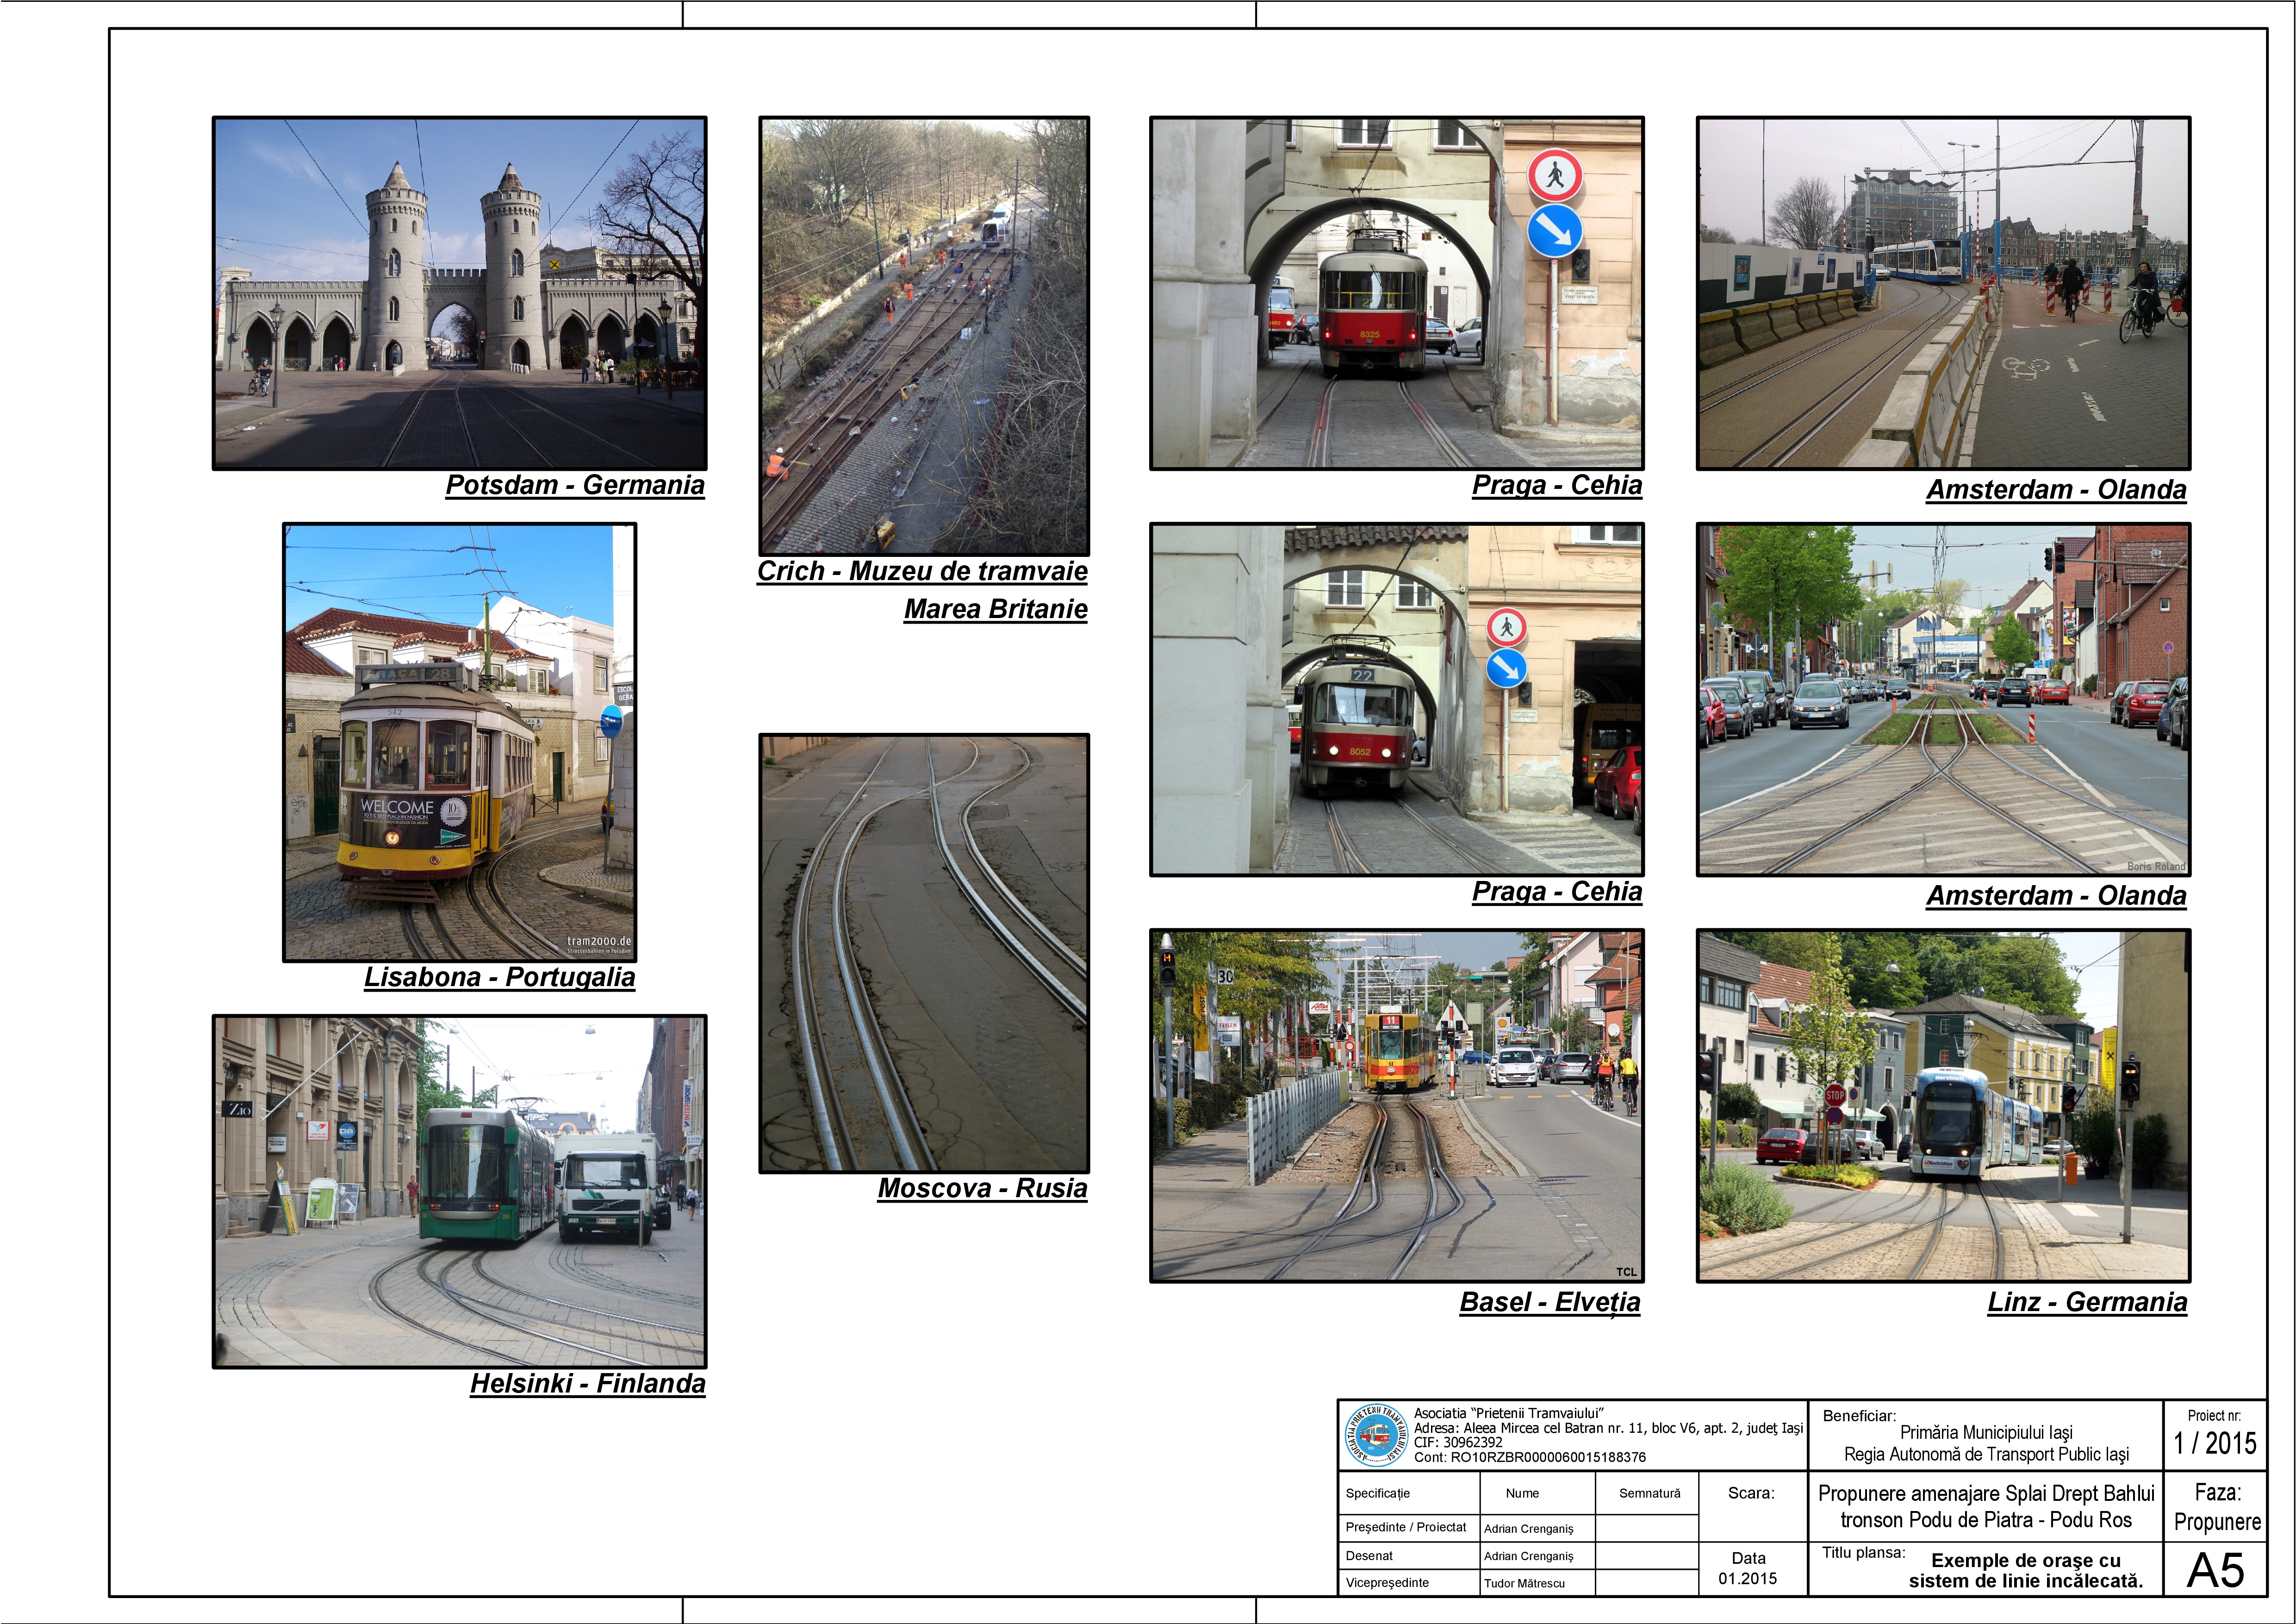Click the name 'Tudor Mătrescu'
This screenshot has height=1624, width=2296.
(1524, 1583)
